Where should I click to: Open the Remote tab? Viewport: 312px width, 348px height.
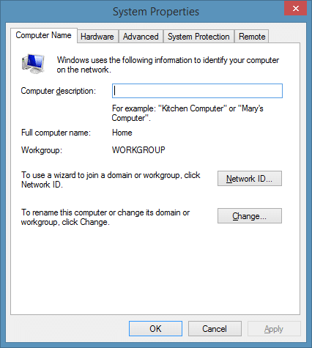tap(252, 37)
